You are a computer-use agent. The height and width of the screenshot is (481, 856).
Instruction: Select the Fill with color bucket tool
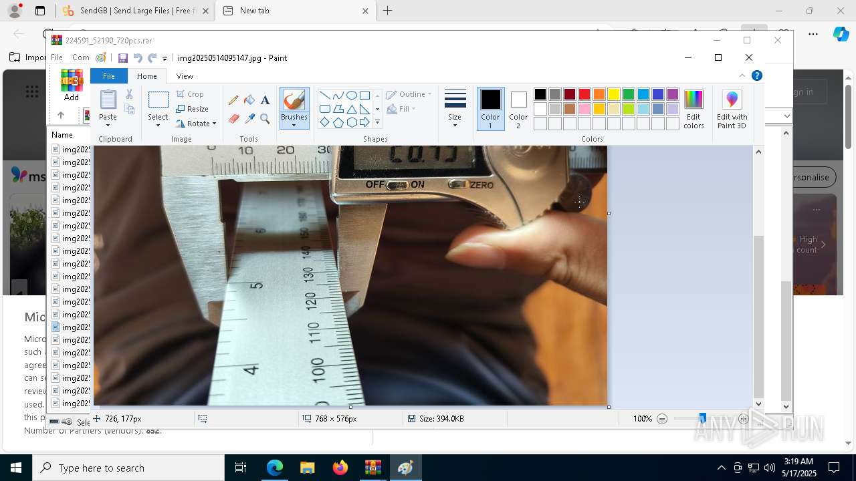(249, 100)
